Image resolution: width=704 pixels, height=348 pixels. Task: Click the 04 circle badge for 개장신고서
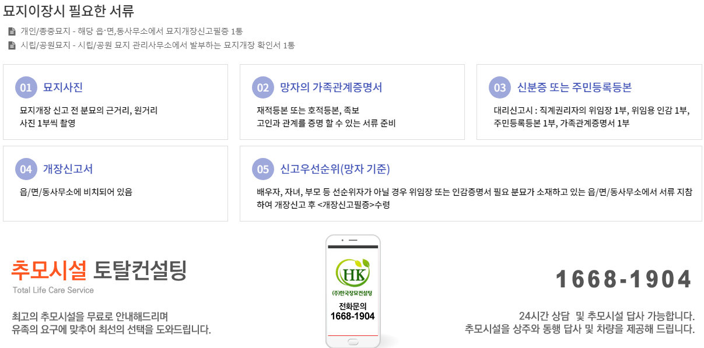(26, 169)
